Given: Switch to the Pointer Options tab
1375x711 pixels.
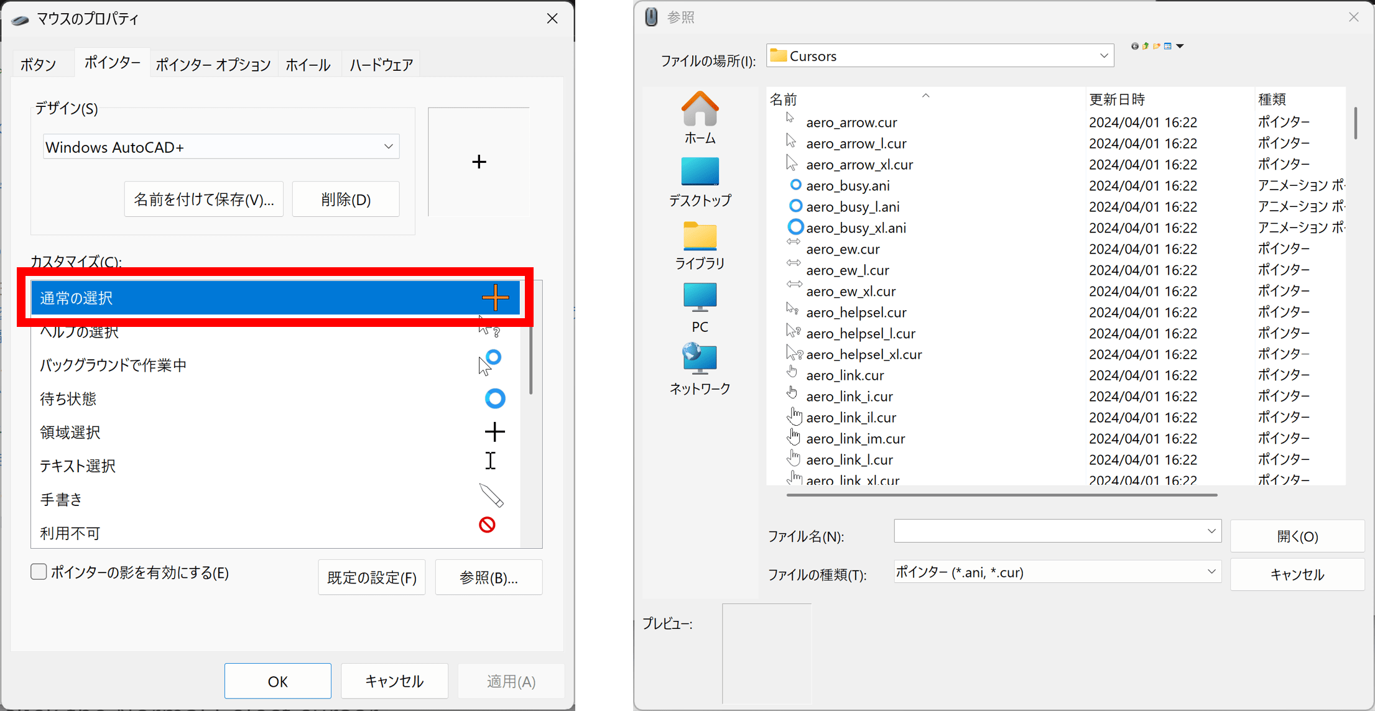Looking at the screenshot, I should pos(213,65).
